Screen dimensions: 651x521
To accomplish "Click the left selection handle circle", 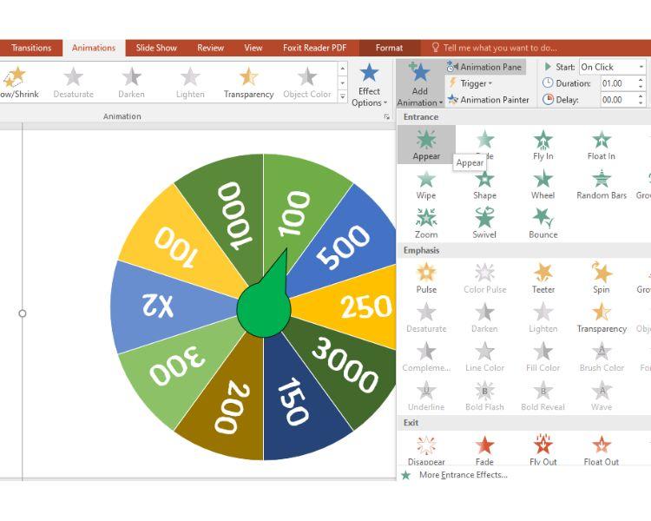I will 23,313.
